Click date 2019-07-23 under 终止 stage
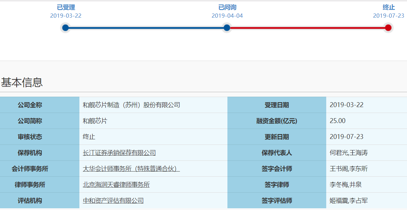Screen dimensions: 407x210 pyautogui.click(x=389, y=16)
